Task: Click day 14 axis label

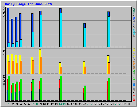Action: click(60, 104)
